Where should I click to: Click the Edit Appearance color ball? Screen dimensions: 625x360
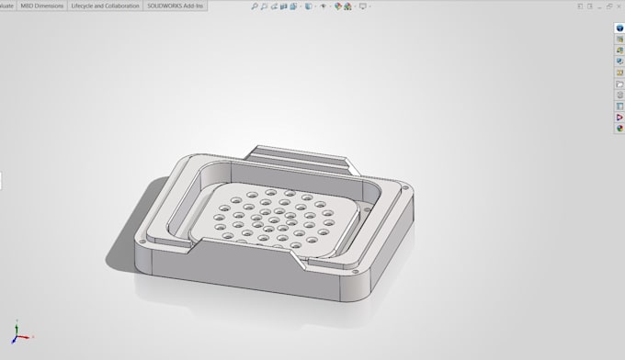(x=338, y=6)
